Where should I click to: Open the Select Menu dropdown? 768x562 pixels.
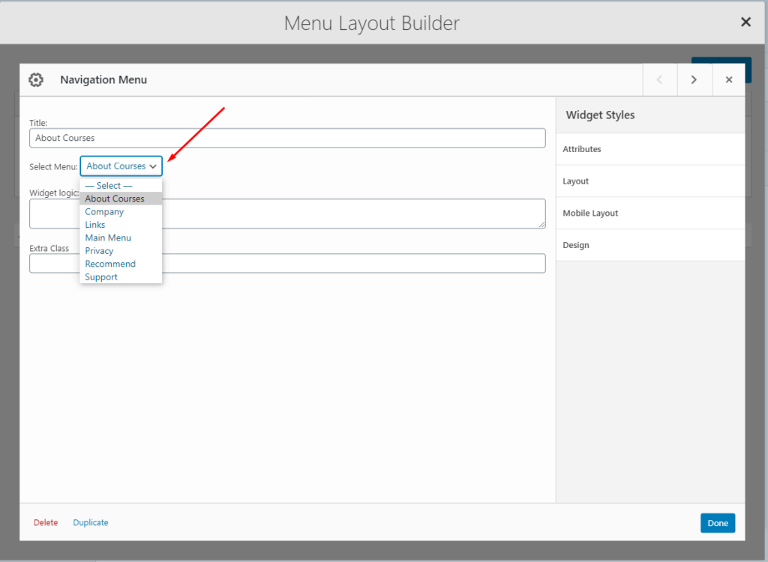[x=121, y=166]
